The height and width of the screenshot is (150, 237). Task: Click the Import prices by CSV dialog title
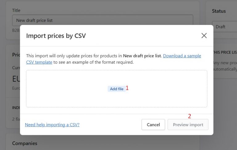[56, 36]
